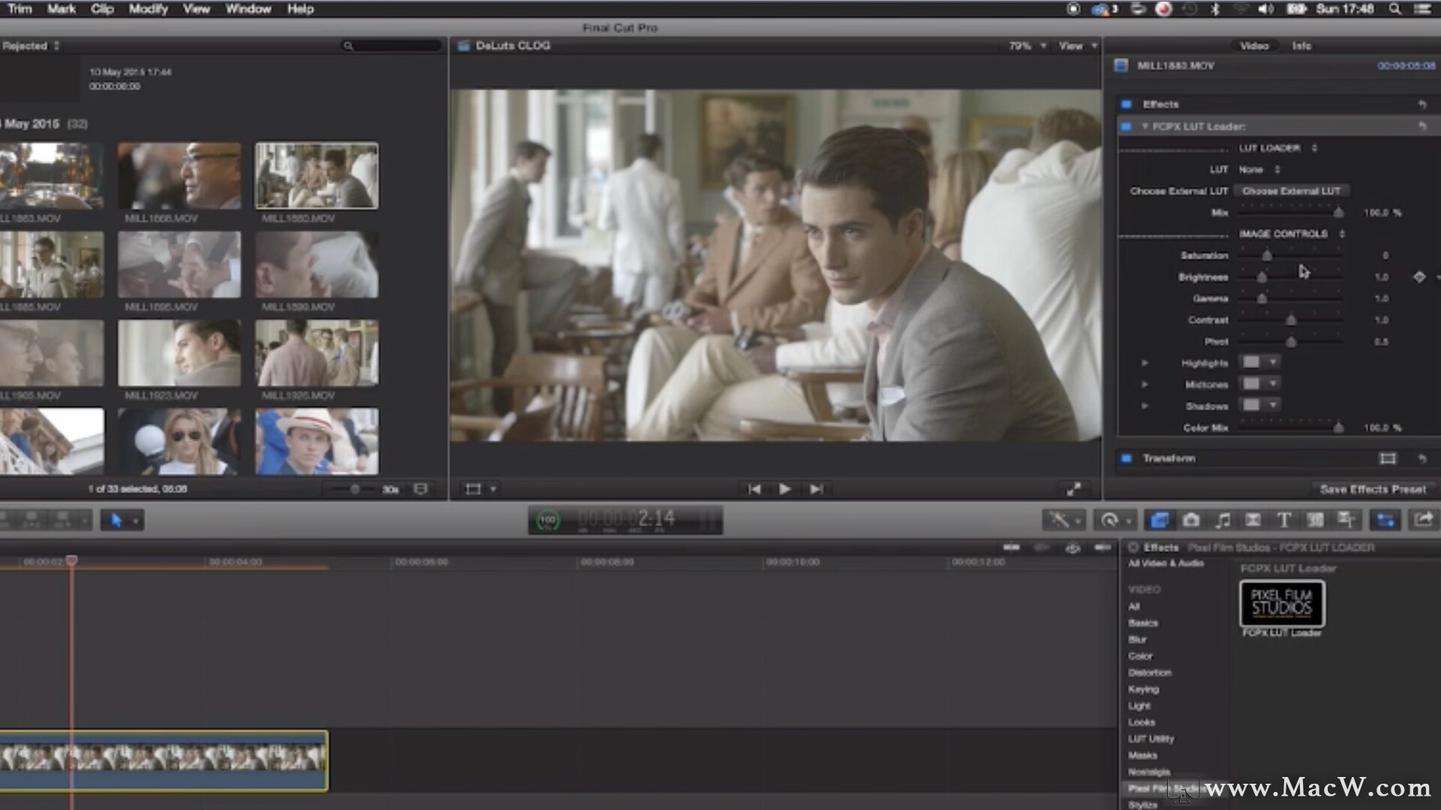
Task: Open the Transitions browser icon
Action: pyautogui.click(x=1253, y=520)
